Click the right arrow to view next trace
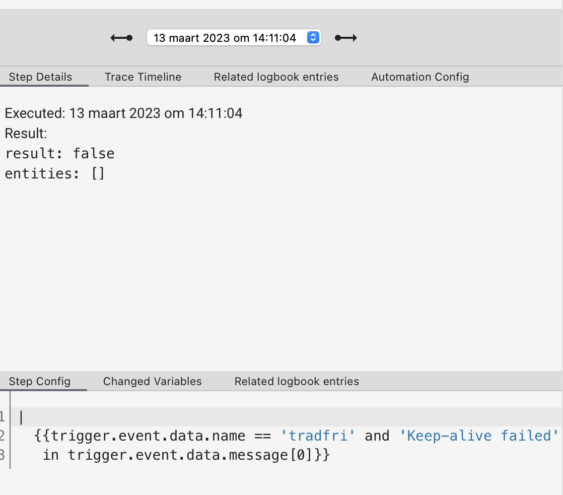This screenshot has width=563, height=495. [x=345, y=37]
